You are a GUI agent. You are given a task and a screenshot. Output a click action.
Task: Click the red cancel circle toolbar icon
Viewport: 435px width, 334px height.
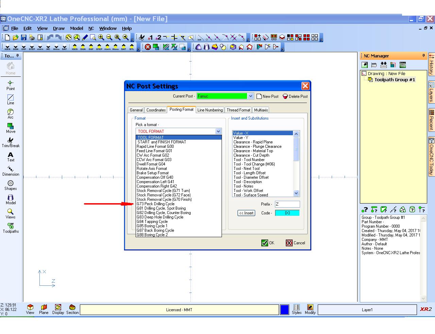[x=148, y=47]
